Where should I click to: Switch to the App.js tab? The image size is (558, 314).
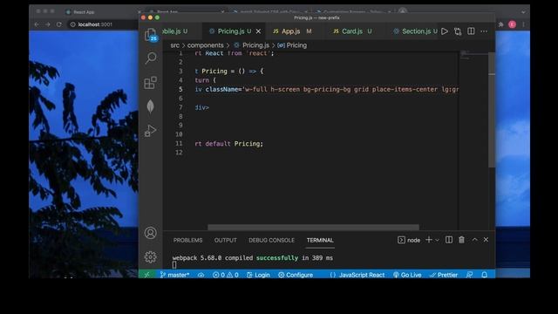(x=292, y=31)
